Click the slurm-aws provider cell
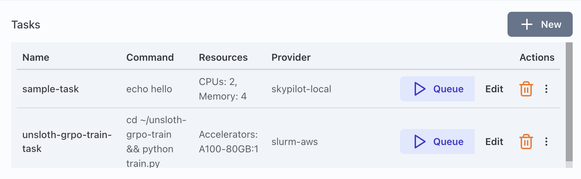This screenshot has height=179, width=581. pyautogui.click(x=294, y=142)
